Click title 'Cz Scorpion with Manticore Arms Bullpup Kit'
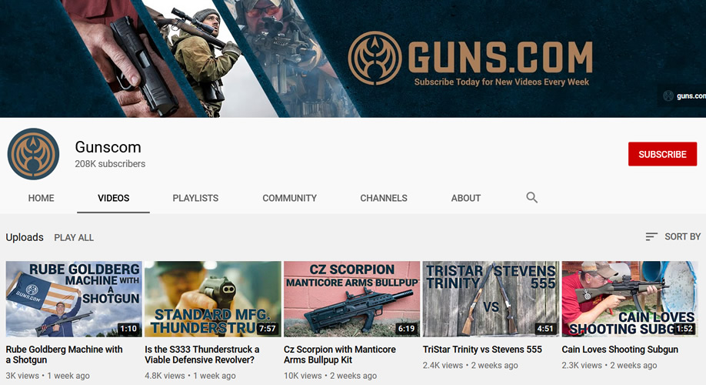 point(339,354)
